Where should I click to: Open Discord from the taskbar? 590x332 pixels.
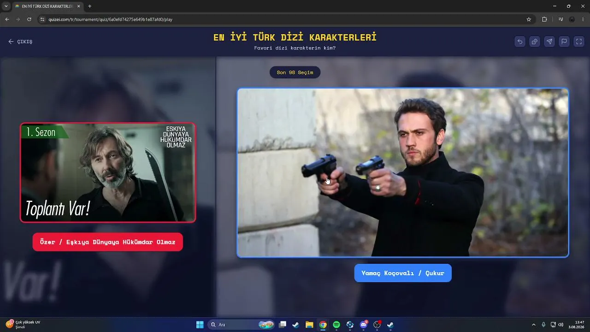(364, 325)
